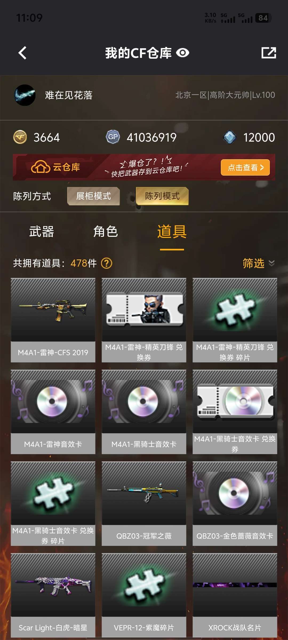Select the 道具 tab
Image resolution: width=288 pixels, height=640 pixels.
(172, 231)
